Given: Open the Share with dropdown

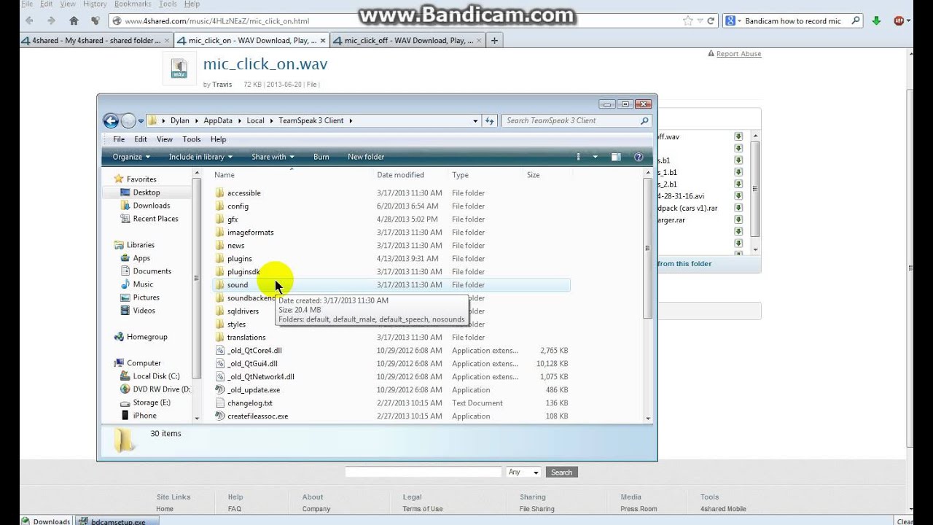Looking at the screenshot, I should coord(273,157).
